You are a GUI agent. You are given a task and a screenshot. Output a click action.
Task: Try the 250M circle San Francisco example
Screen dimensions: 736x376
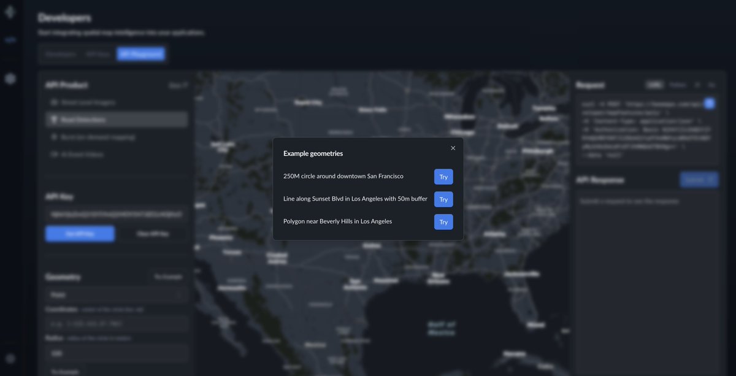point(443,177)
